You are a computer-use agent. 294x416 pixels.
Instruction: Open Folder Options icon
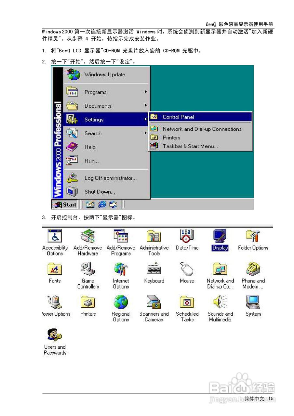[253, 236]
